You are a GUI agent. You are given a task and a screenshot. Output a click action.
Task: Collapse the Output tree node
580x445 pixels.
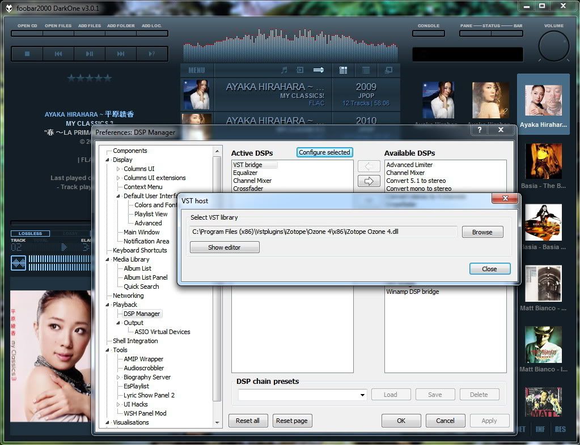[x=118, y=323]
